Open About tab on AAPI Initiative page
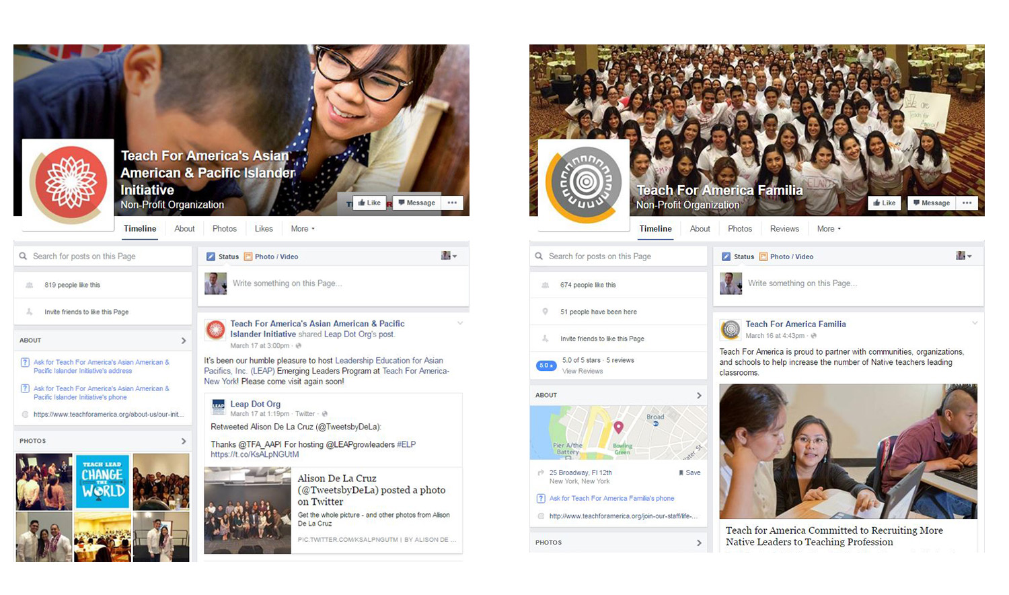 184,229
